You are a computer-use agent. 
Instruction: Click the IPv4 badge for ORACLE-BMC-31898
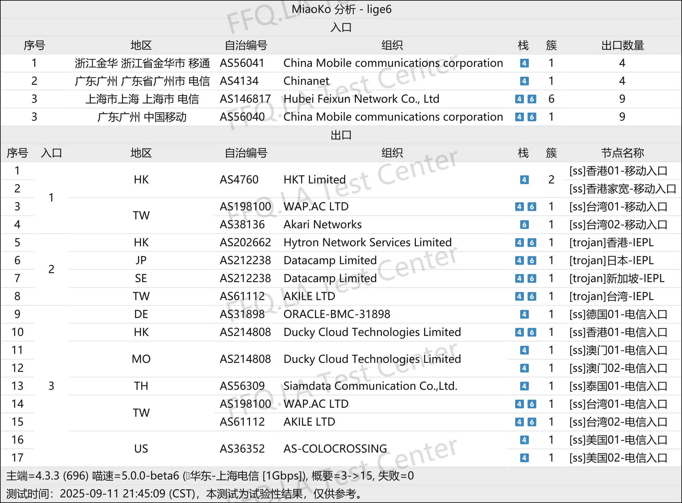click(x=524, y=314)
